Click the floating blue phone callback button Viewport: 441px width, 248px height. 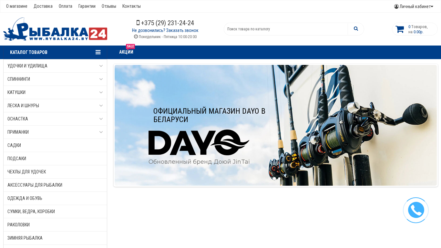pos(416,210)
